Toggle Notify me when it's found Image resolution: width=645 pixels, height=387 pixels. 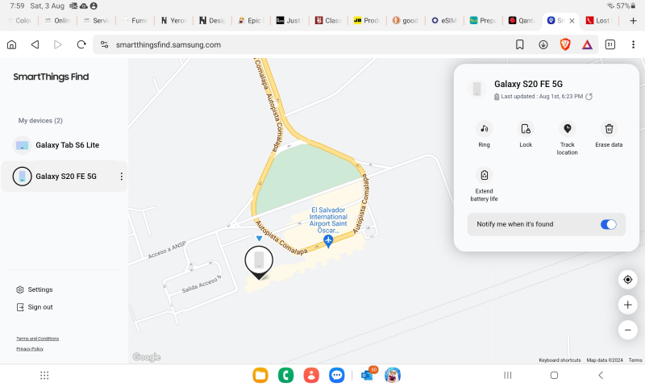[x=609, y=224]
